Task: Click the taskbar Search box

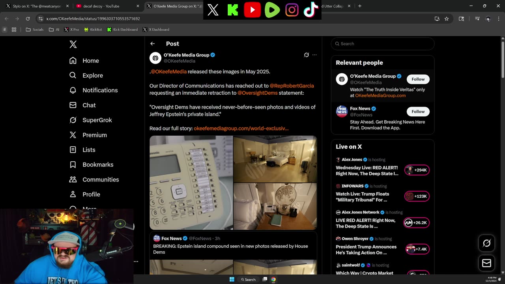Action: (249, 279)
